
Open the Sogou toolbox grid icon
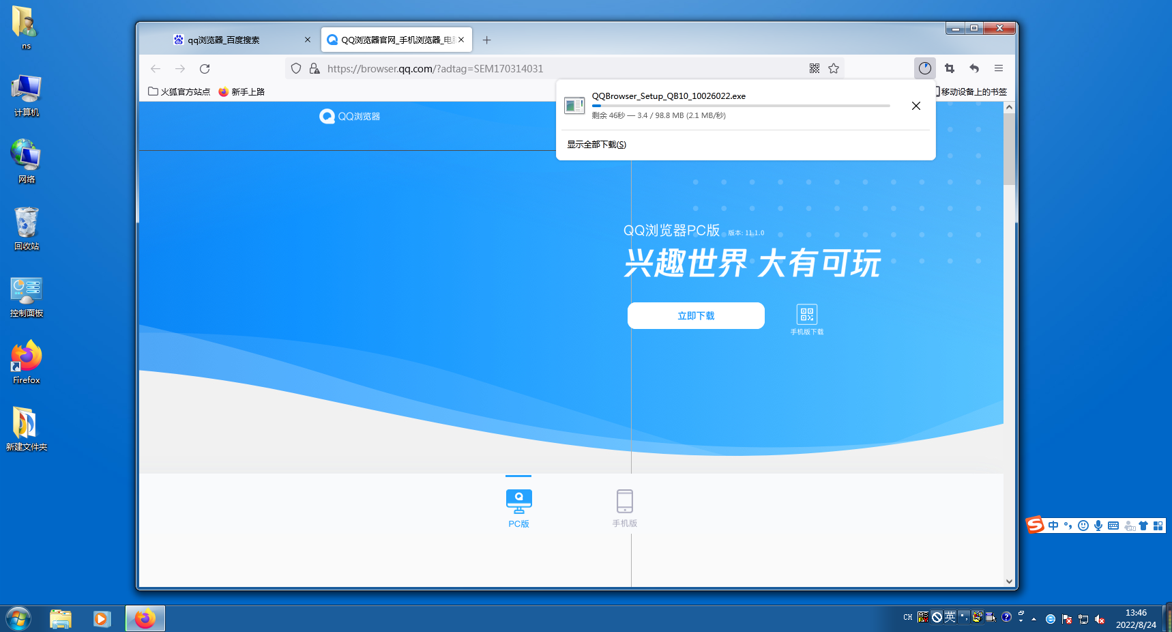(x=1158, y=526)
